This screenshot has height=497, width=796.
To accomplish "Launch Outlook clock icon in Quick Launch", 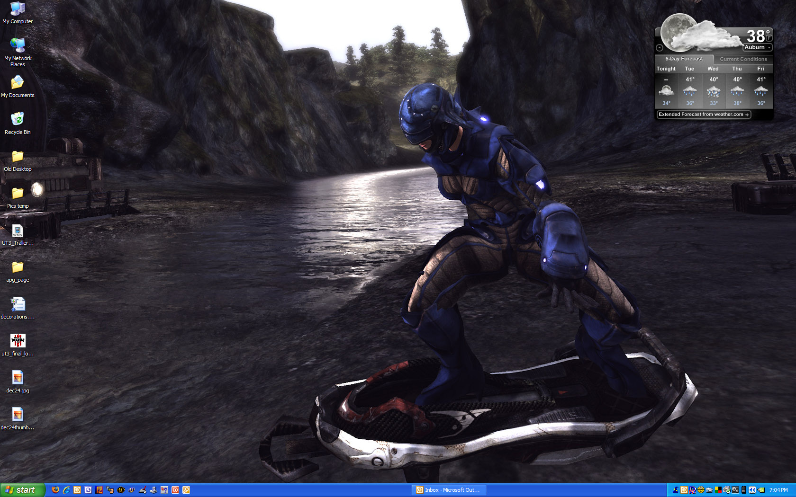I will pyautogui.click(x=77, y=490).
